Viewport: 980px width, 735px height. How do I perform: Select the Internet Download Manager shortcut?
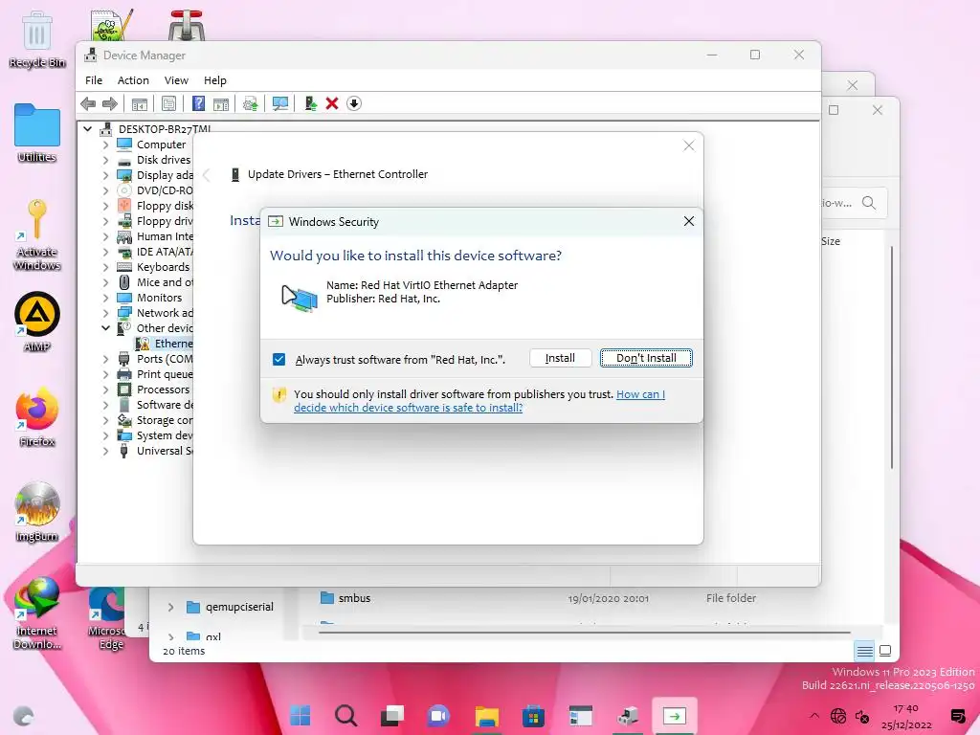(37, 613)
